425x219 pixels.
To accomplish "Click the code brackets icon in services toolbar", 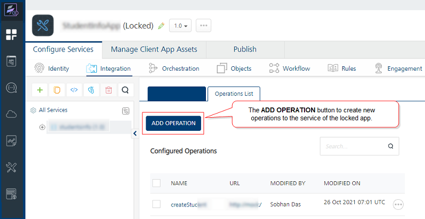I will click(x=74, y=90).
